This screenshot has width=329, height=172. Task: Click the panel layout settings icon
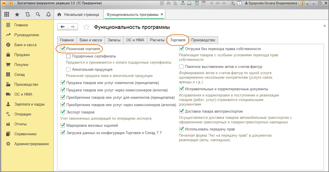pos(239,3)
